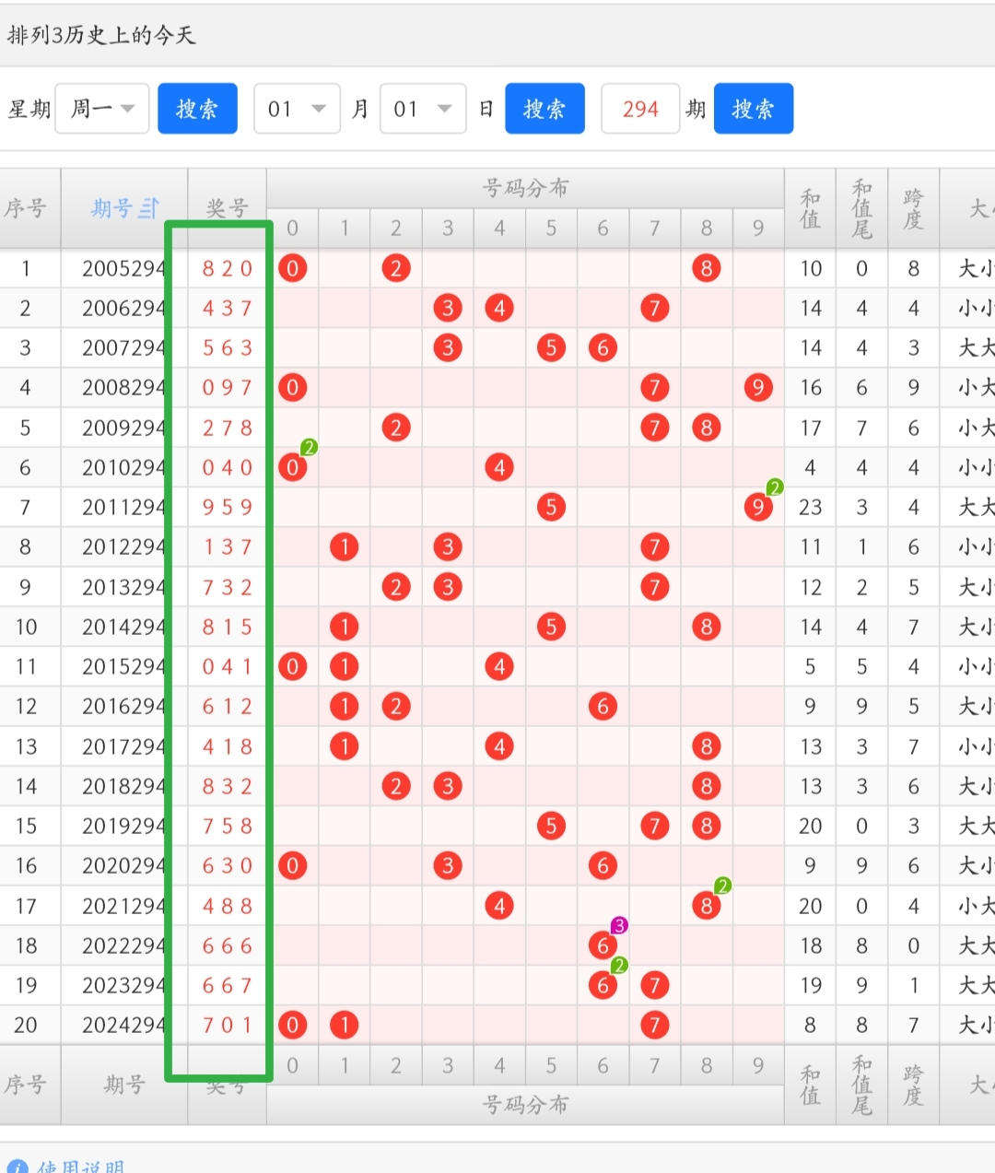Click the red ball 6 in row 2007294

click(603, 347)
